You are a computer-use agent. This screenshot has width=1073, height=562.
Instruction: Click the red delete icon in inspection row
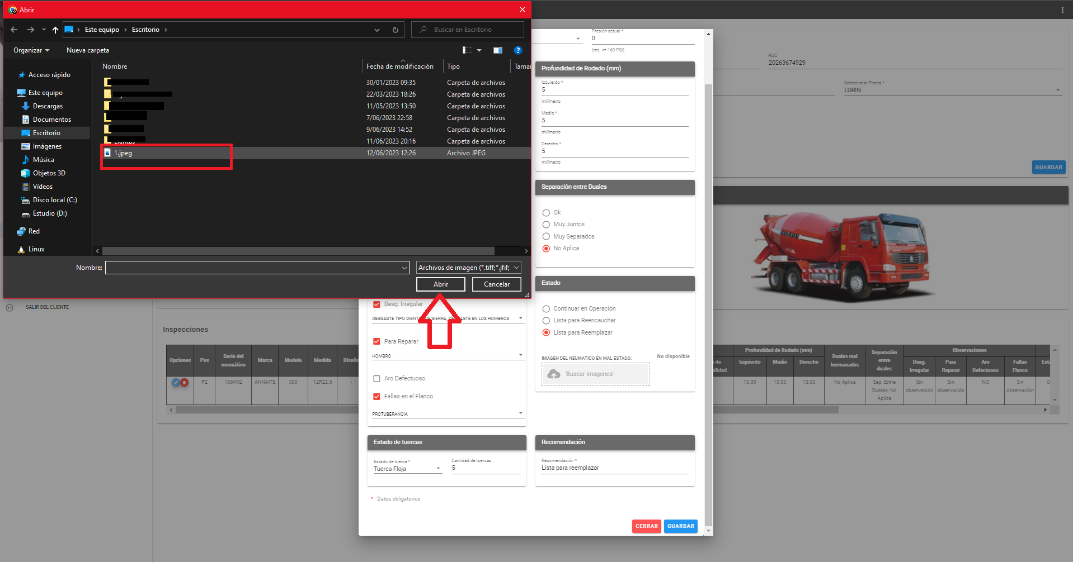(x=184, y=383)
